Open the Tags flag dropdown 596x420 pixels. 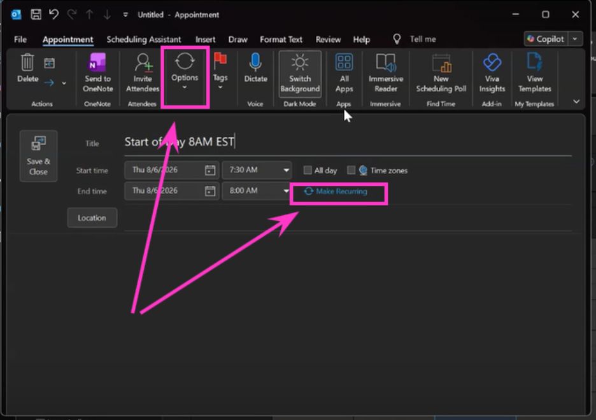pyautogui.click(x=220, y=71)
